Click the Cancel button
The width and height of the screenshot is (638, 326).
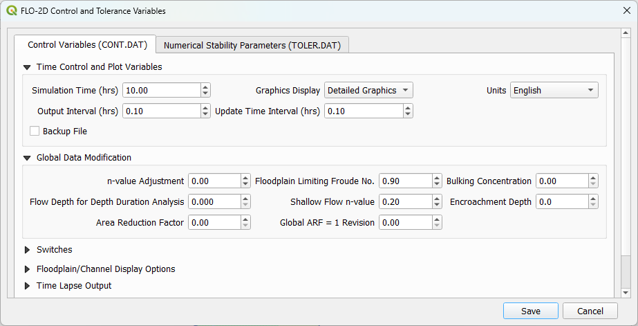tap(590, 311)
